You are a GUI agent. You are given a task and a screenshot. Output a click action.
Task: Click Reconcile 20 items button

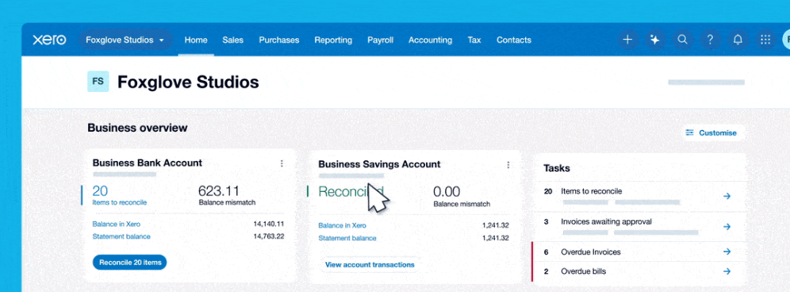[x=129, y=263]
